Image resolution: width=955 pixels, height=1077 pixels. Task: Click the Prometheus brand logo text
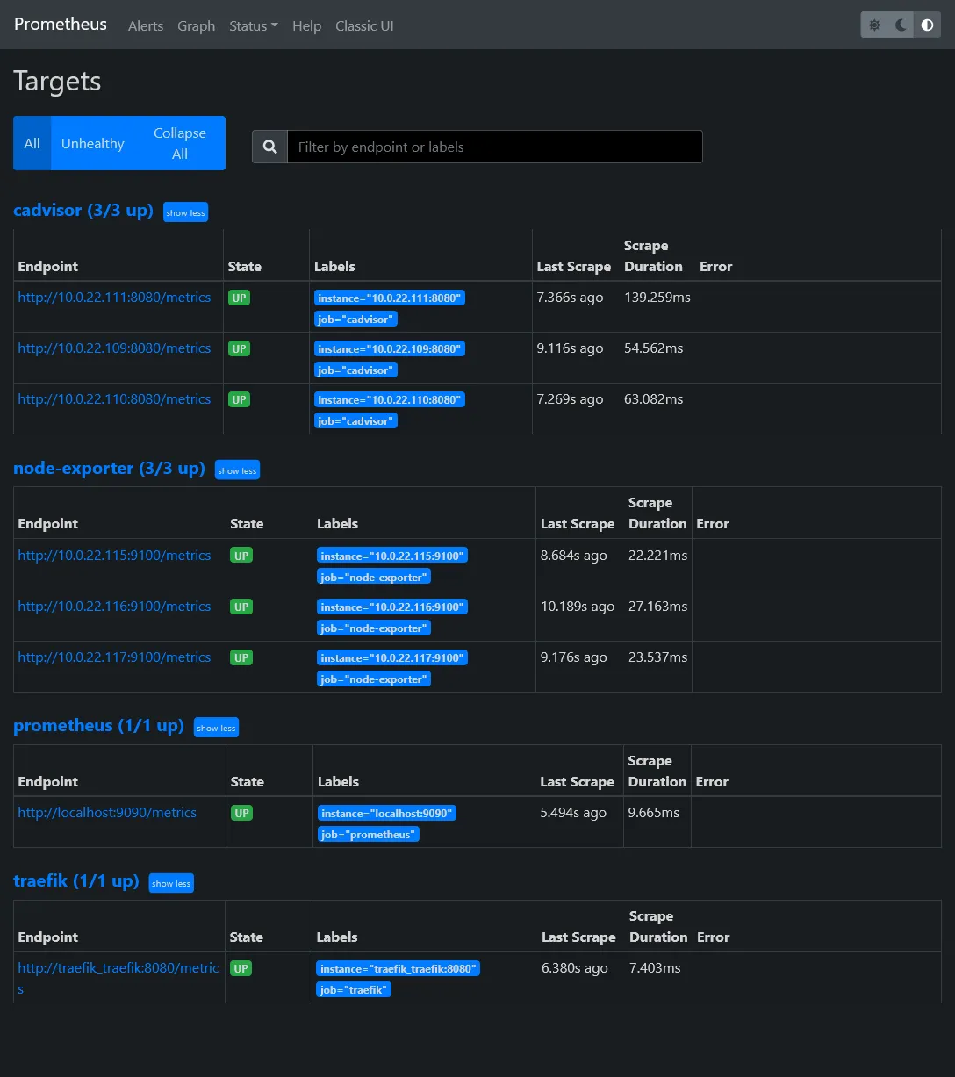point(61,24)
